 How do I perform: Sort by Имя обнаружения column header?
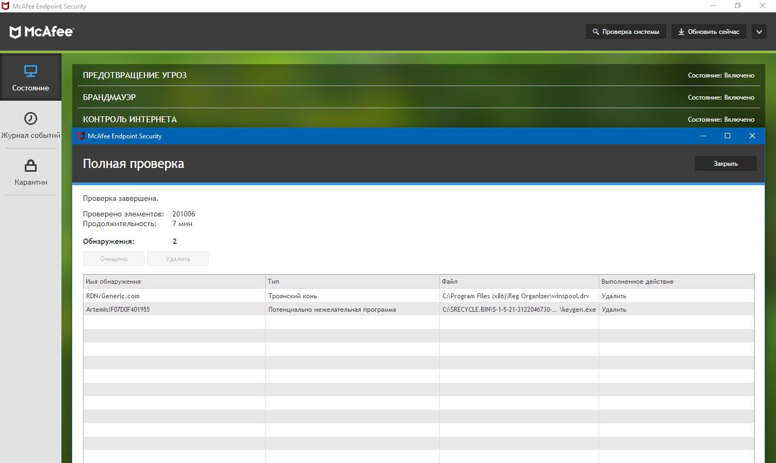tap(175, 282)
